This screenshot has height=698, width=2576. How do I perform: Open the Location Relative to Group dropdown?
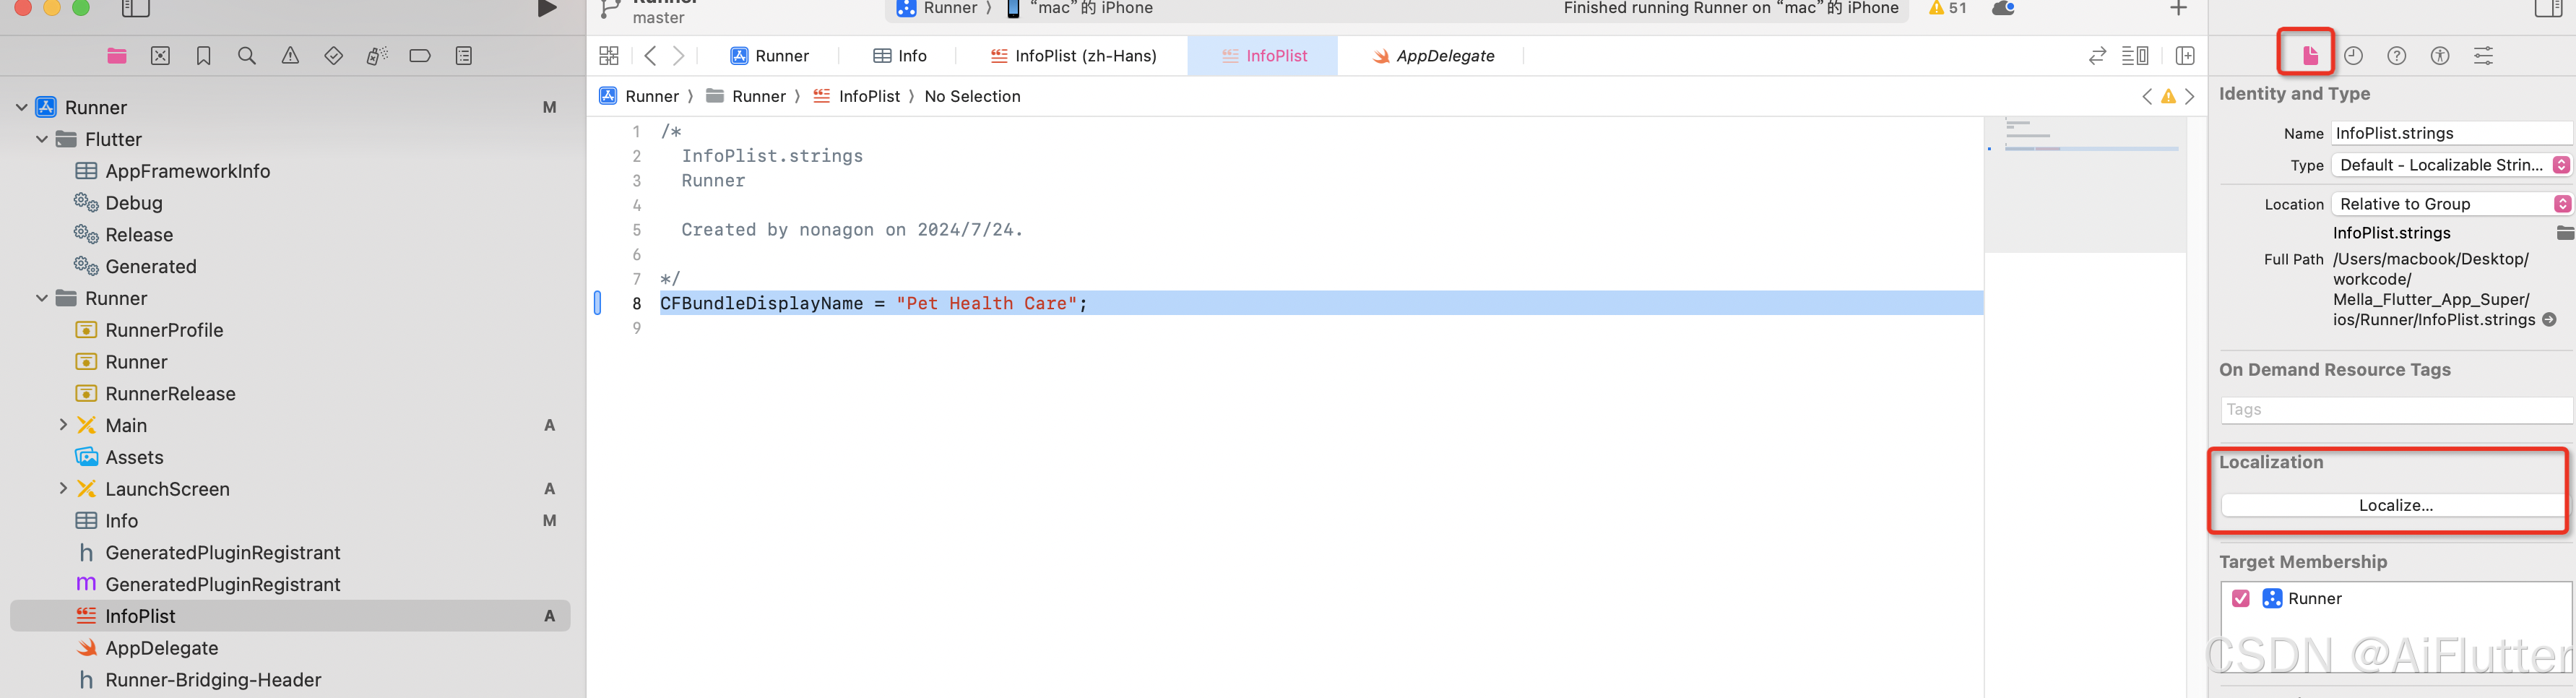click(x=2451, y=204)
